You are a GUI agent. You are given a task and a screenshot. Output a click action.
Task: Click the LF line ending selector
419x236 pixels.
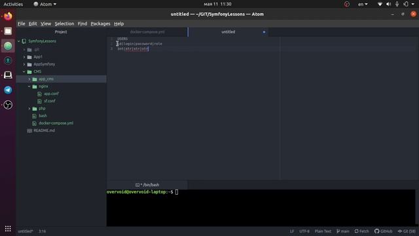pos(292,231)
